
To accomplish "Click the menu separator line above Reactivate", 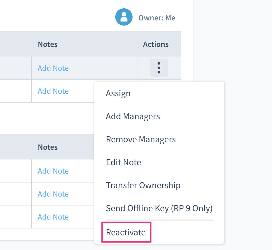I will pos(159,220).
